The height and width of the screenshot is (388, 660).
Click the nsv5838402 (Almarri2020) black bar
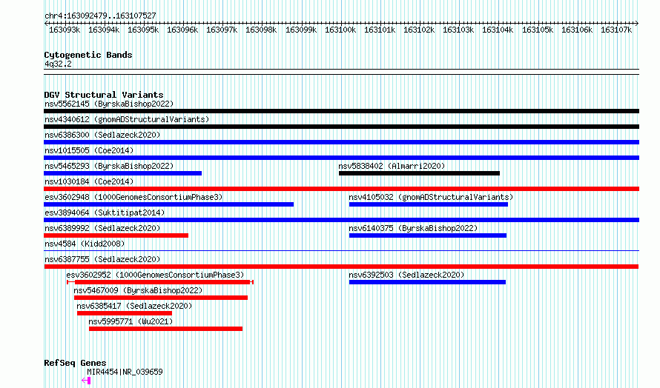pyautogui.click(x=419, y=173)
